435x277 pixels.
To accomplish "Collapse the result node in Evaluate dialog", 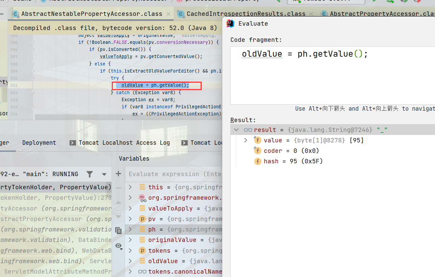I will click(x=236, y=130).
